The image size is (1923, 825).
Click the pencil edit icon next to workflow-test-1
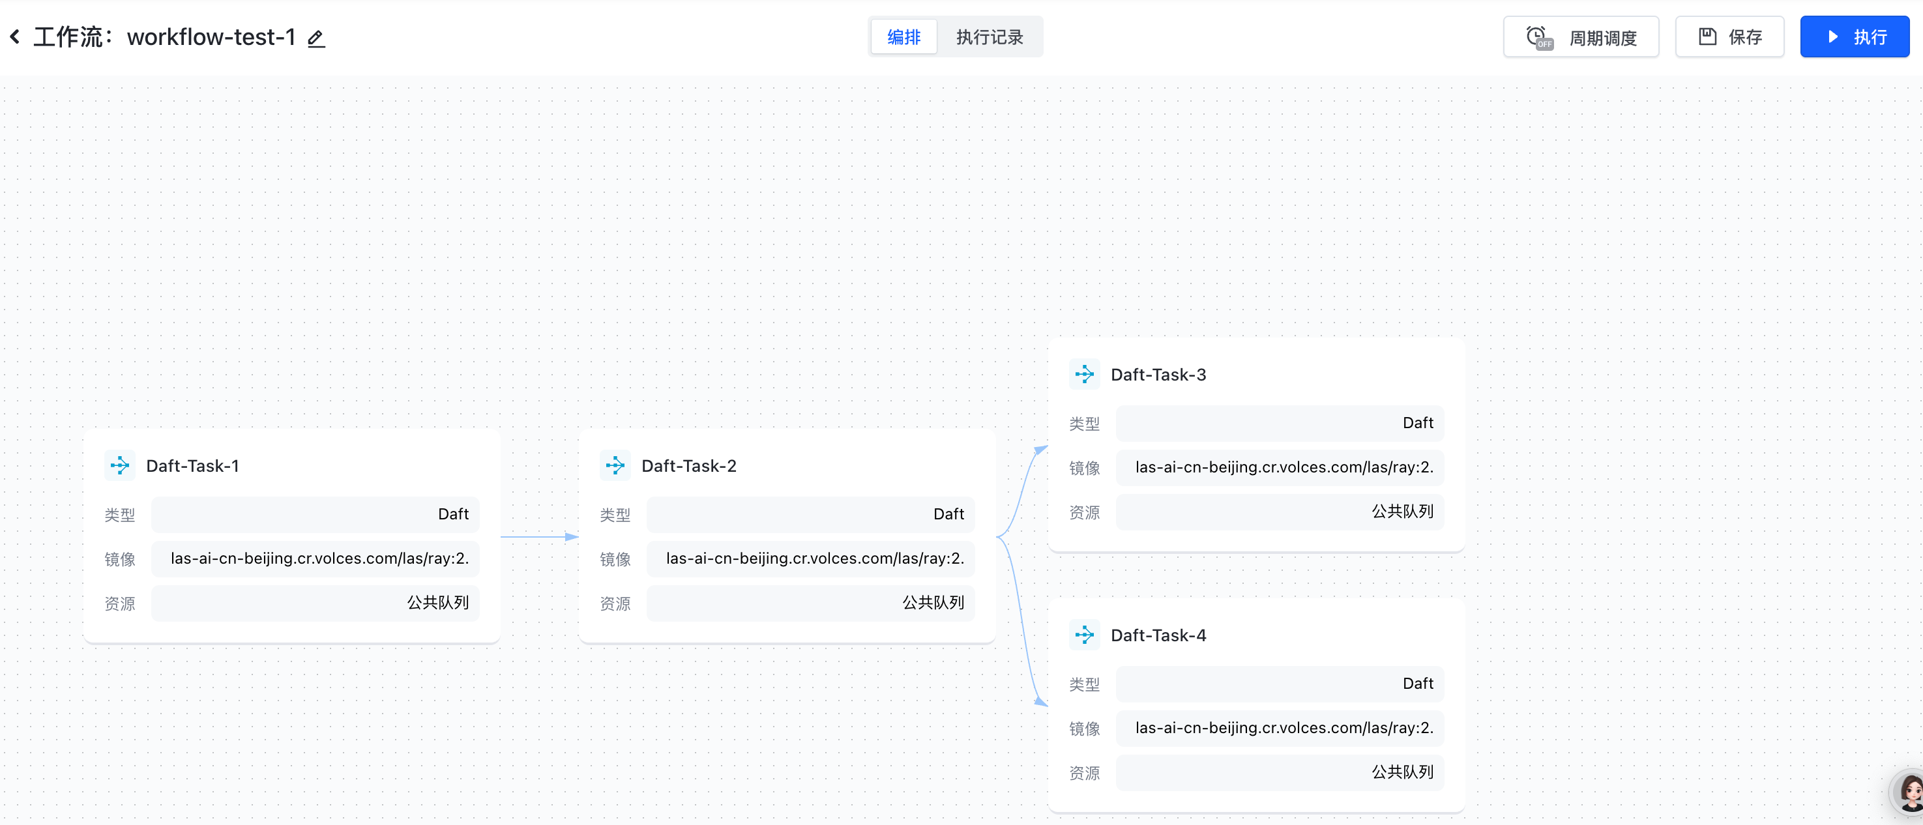(316, 38)
